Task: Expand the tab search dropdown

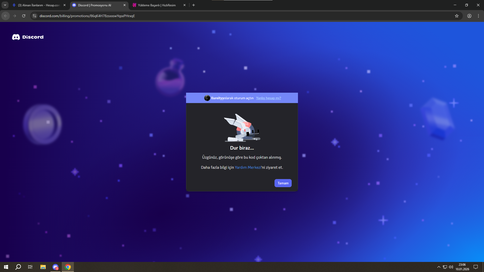Action: (x=5, y=5)
